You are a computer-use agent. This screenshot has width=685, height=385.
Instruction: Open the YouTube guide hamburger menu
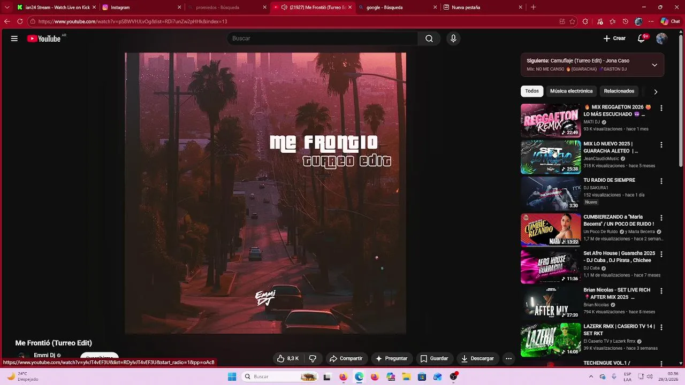14,38
